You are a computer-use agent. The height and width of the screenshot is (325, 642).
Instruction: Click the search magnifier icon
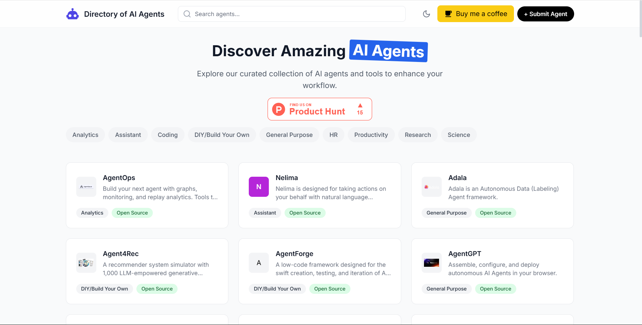tap(187, 14)
